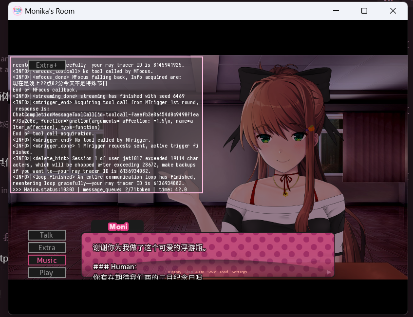Click the ChatCompletionMessageToolCall log line
The height and width of the screenshot is (317, 413).
click(x=106, y=121)
